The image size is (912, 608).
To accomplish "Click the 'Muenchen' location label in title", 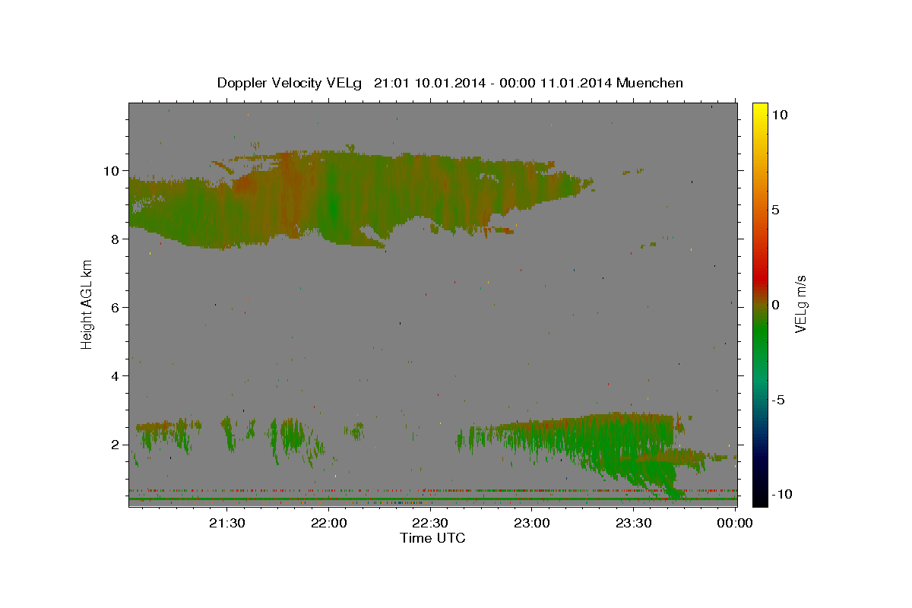I will (x=650, y=83).
